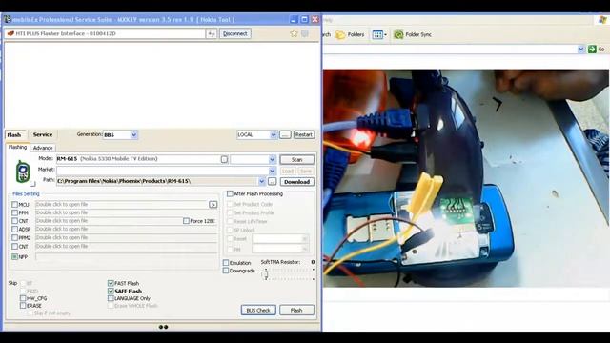Viewport: 610px width, 343px height.
Task: Toggle SAFE Flash checkbox
Action: (111, 291)
